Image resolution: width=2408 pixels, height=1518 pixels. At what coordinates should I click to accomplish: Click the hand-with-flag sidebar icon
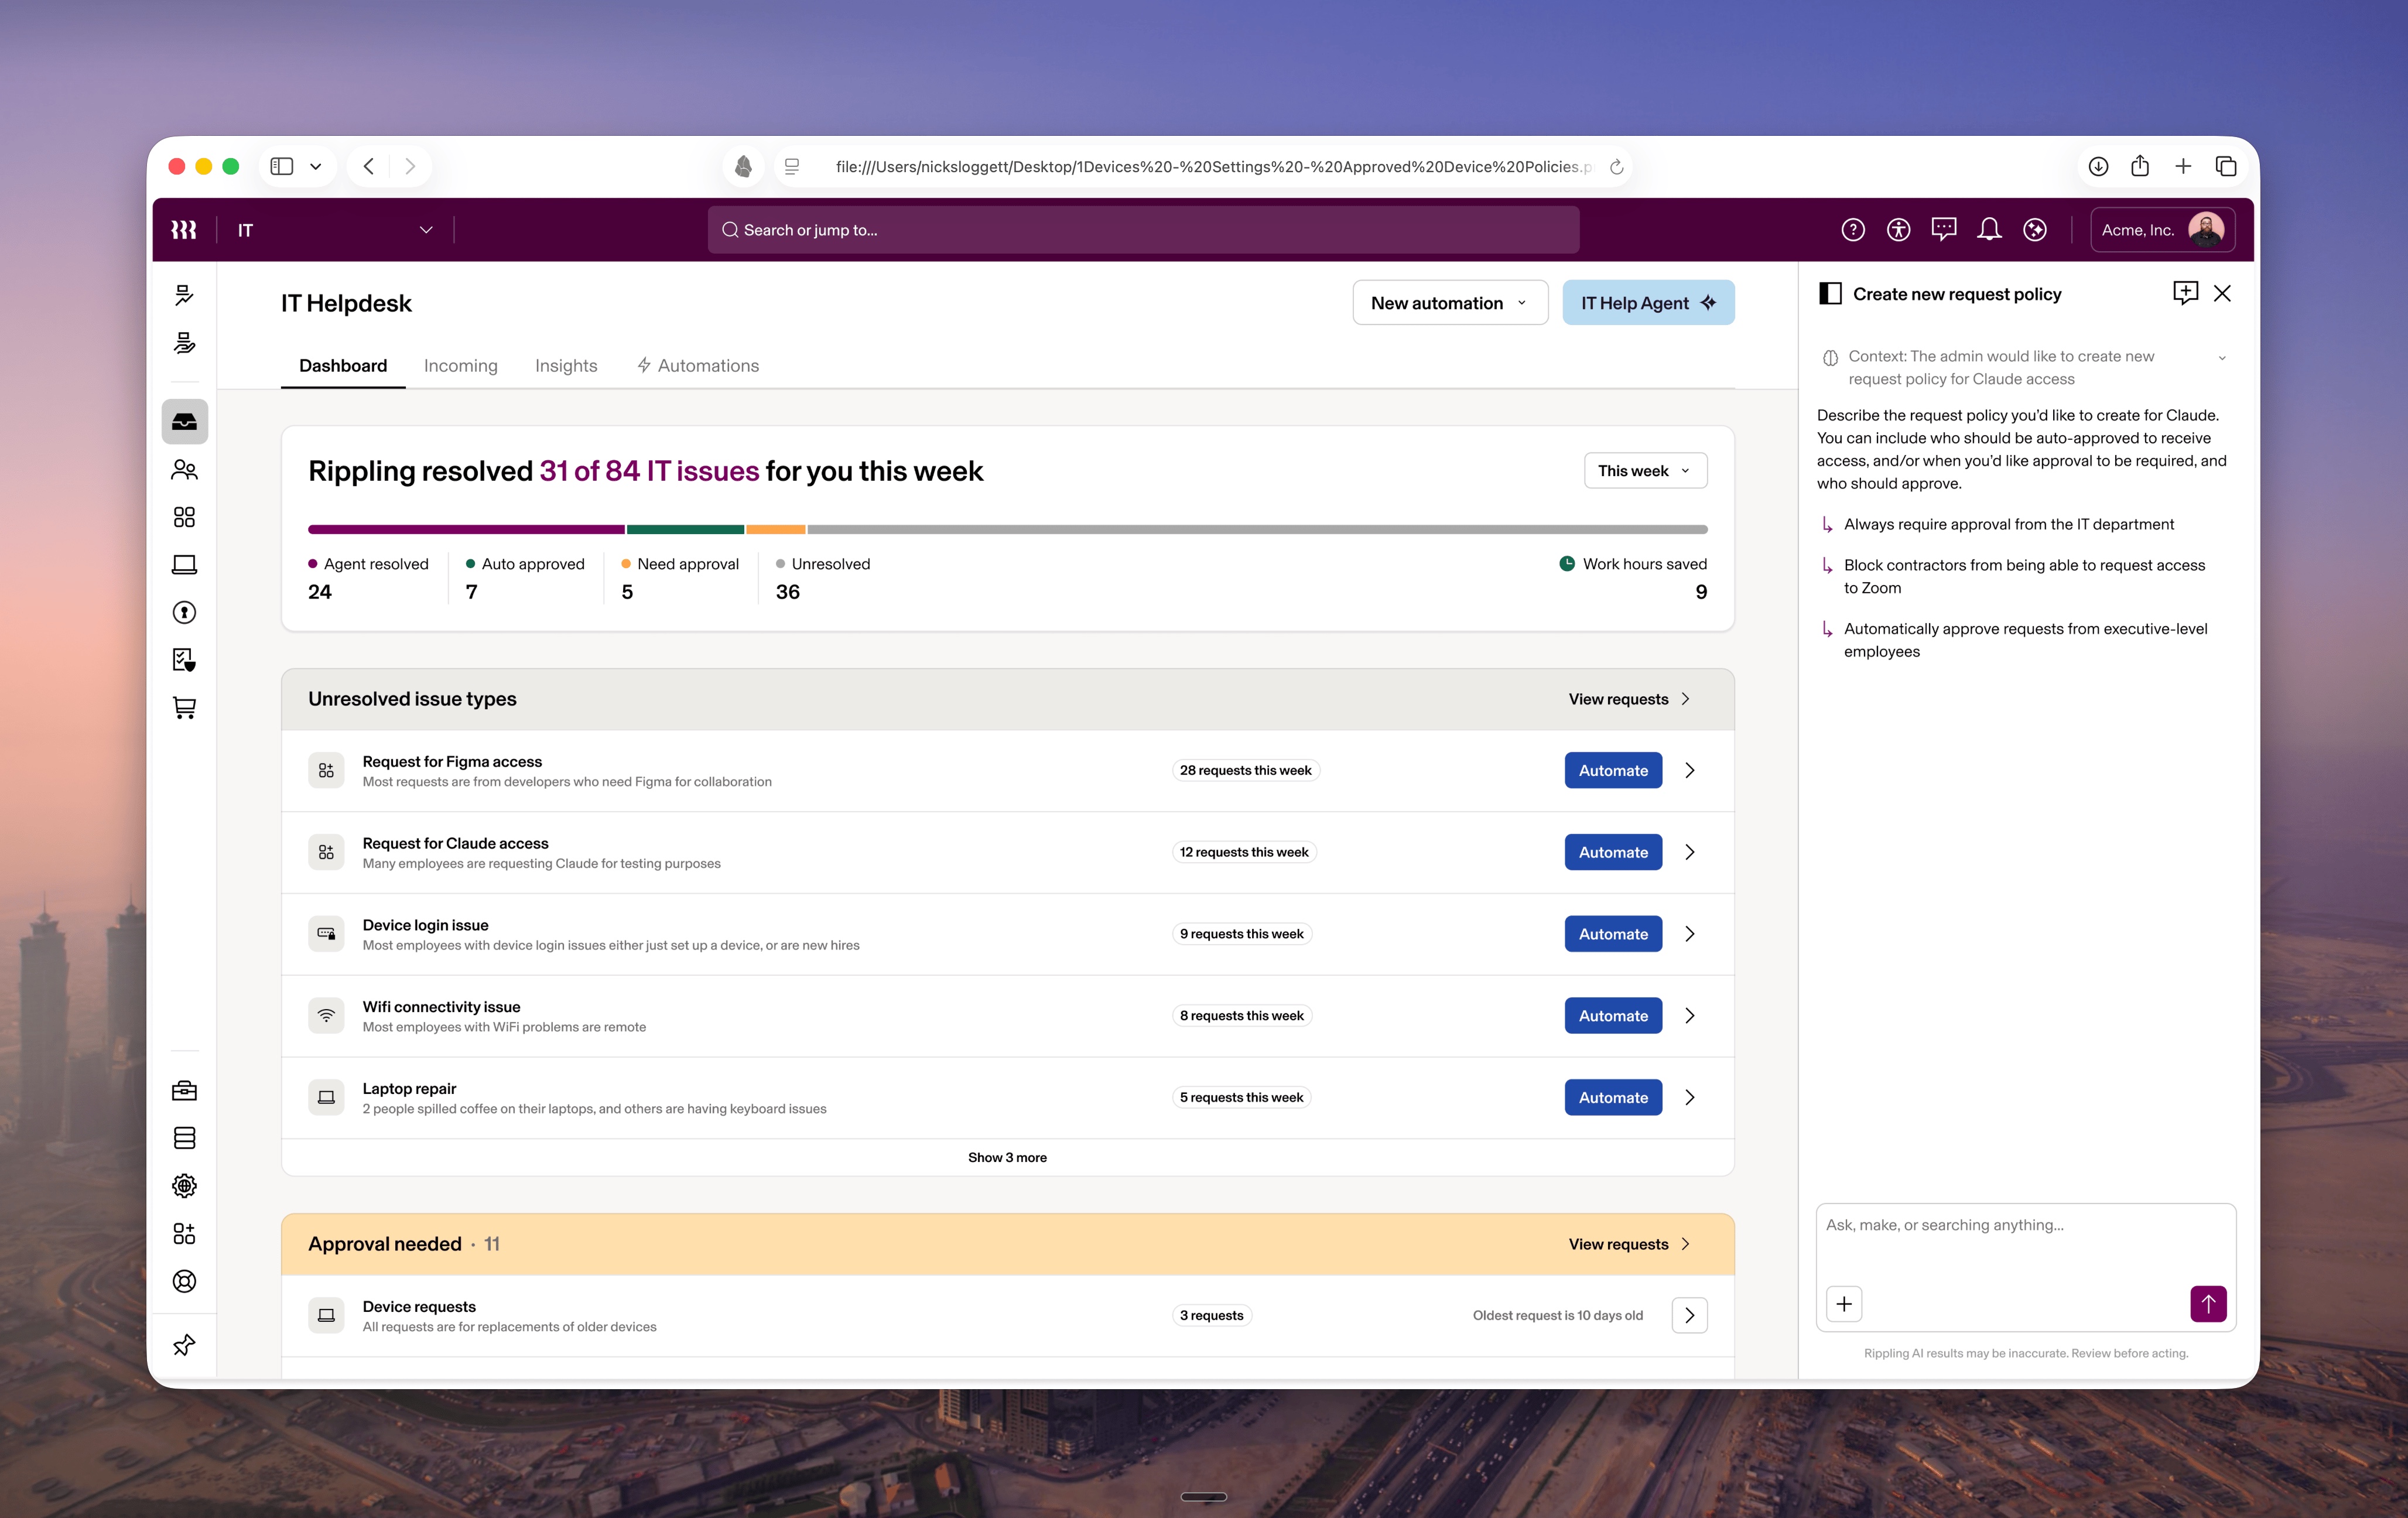[184, 343]
